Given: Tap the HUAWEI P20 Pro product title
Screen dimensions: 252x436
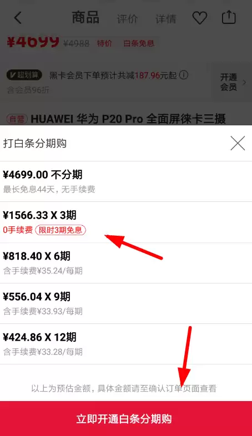Looking at the screenshot, I should click(128, 119).
